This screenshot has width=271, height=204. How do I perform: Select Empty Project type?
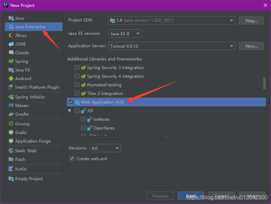click(x=34, y=178)
